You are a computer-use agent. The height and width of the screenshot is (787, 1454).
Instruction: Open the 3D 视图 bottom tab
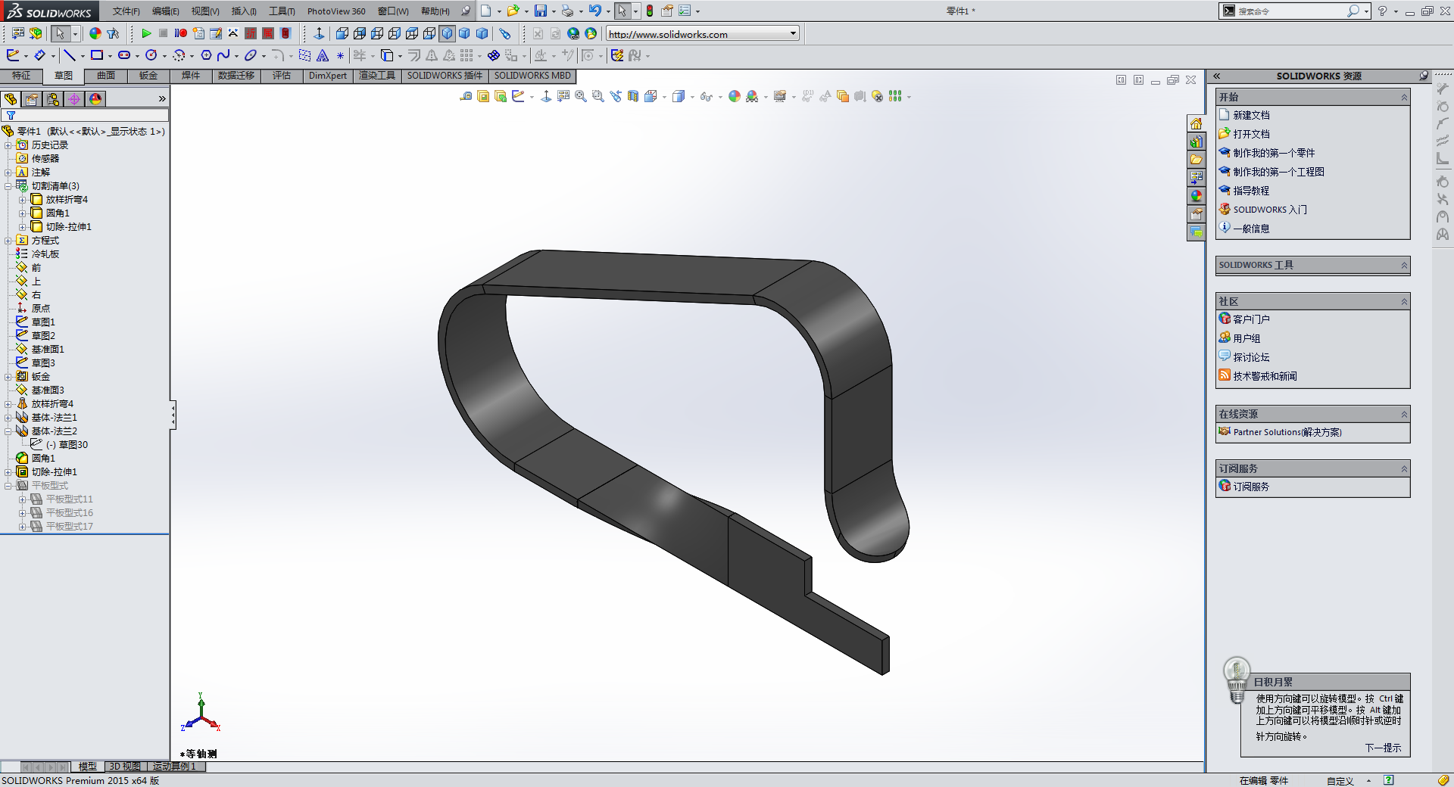click(x=125, y=767)
